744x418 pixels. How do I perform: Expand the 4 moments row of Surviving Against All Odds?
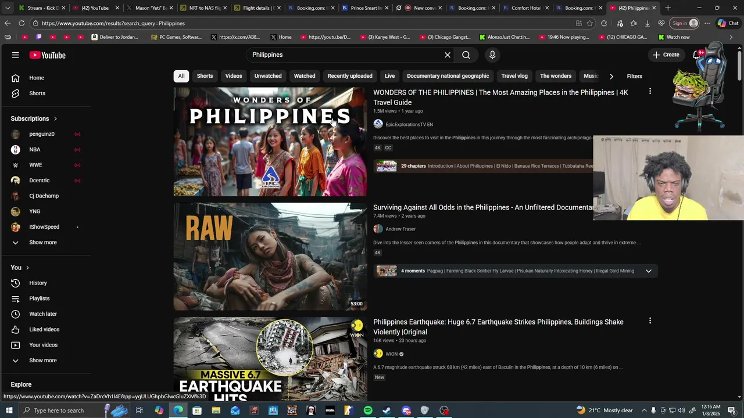tap(649, 271)
